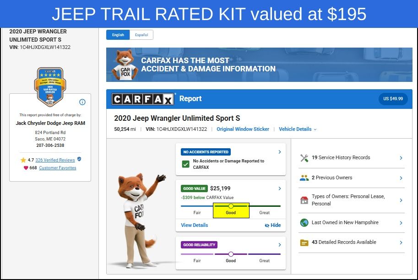Open the Good Reliability chevron

[x=280, y=245]
